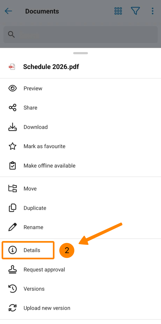Select Share from the menu
Viewport: 161px width, 324px height.
pos(30,108)
